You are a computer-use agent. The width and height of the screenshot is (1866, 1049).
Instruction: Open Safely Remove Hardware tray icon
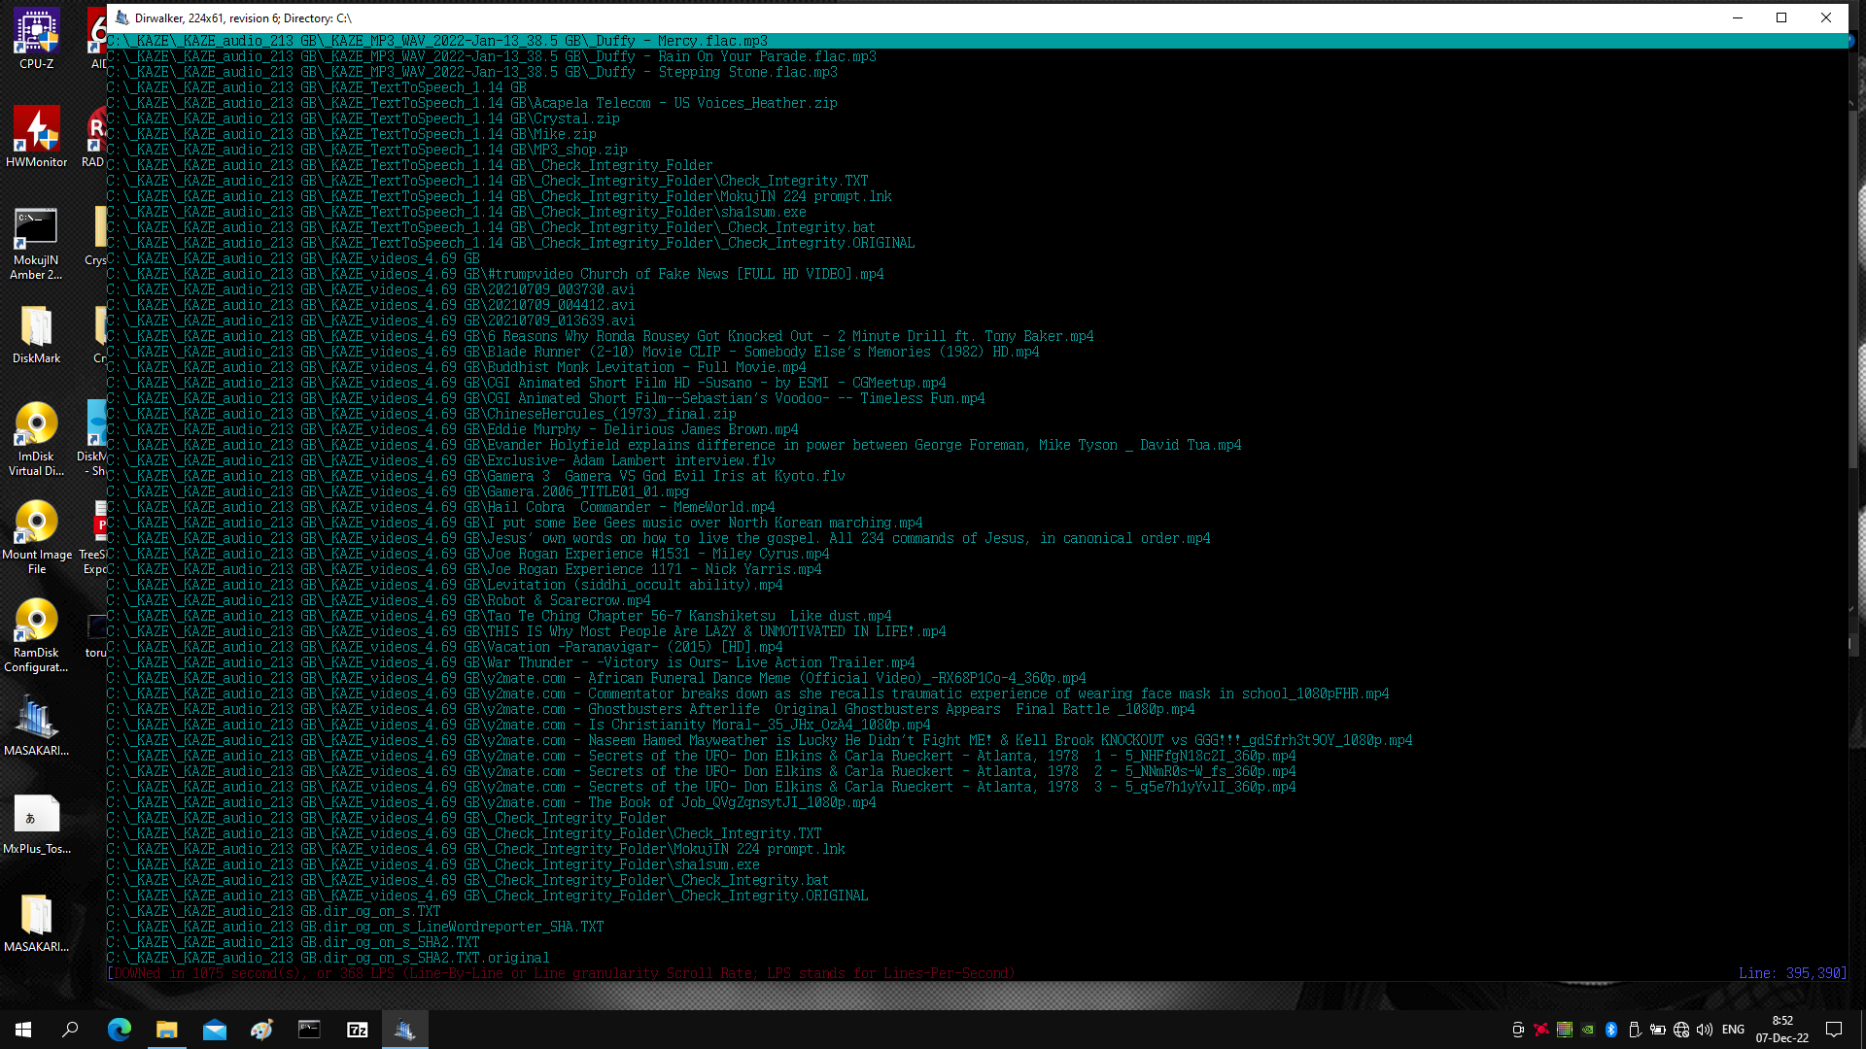pyautogui.click(x=1635, y=1030)
